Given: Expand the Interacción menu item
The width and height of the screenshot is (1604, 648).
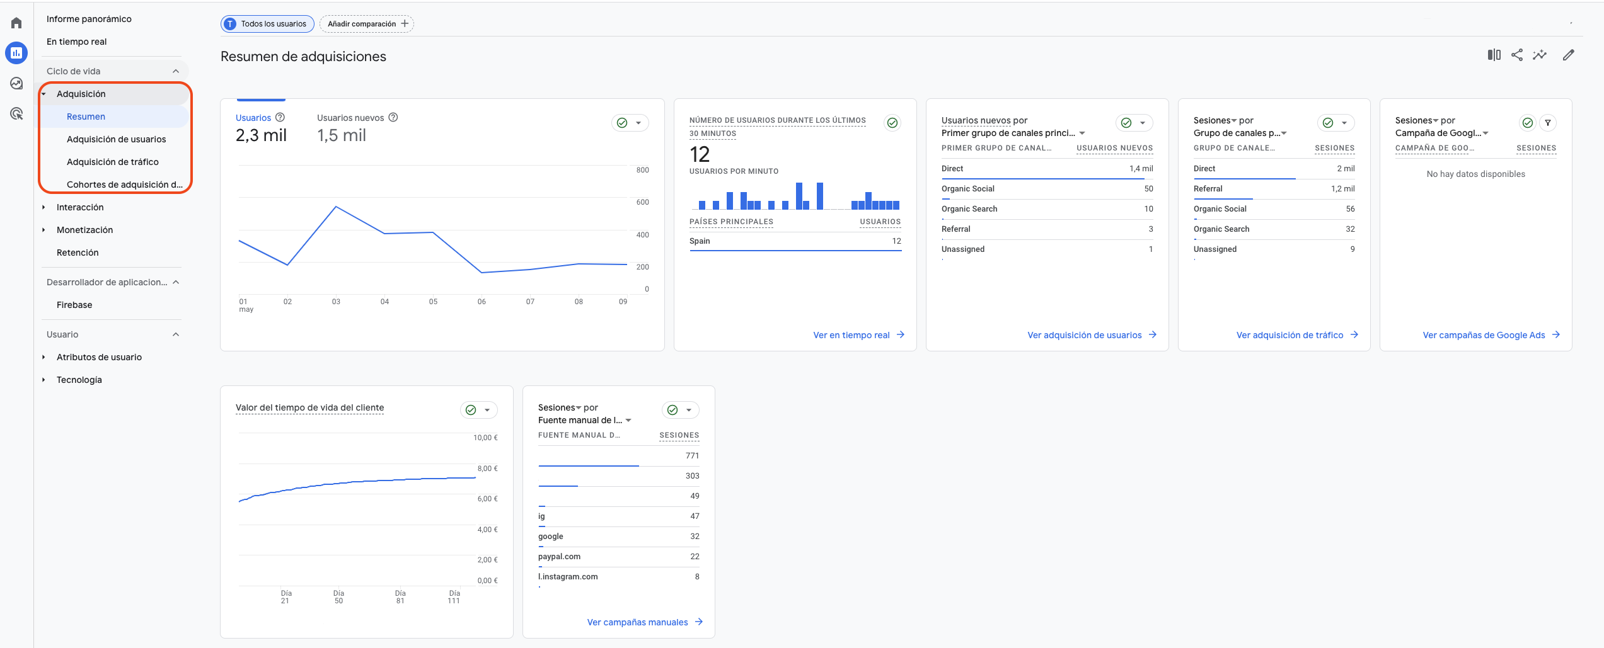Looking at the screenshot, I should [x=80, y=207].
